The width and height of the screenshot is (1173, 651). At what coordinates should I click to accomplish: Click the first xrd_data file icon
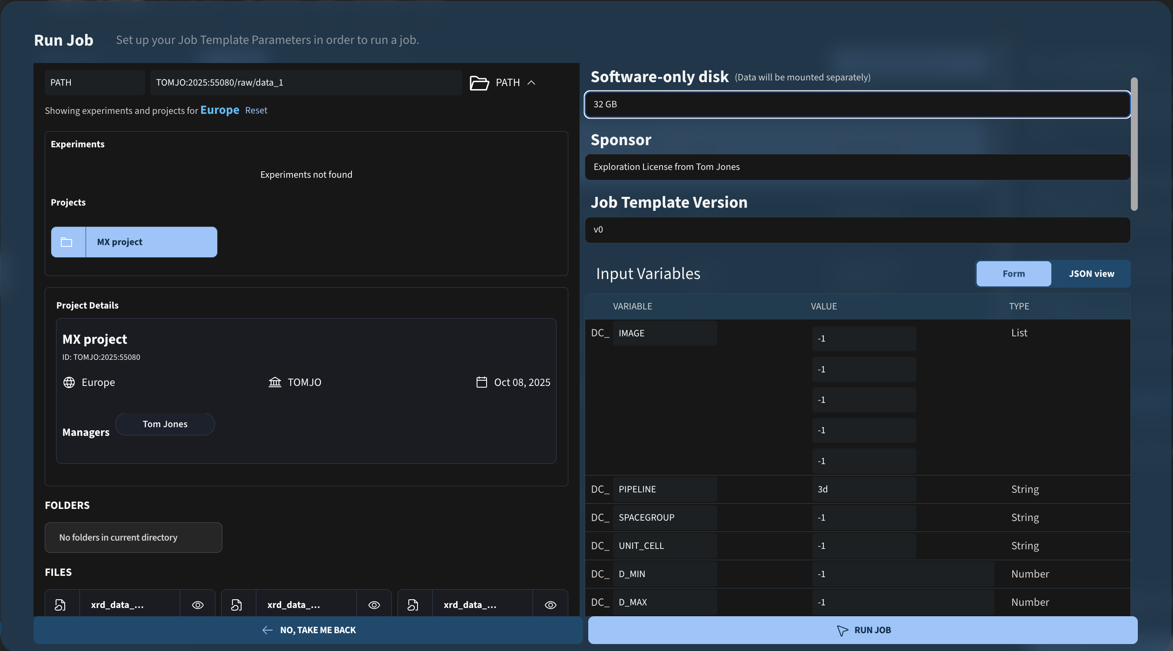60,604
